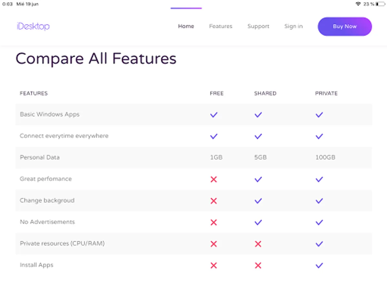This screenshot has width=387, height=290.
Task: Click the Shared checkmark for Connect everytime everywhere
Action: click(258, 136)
